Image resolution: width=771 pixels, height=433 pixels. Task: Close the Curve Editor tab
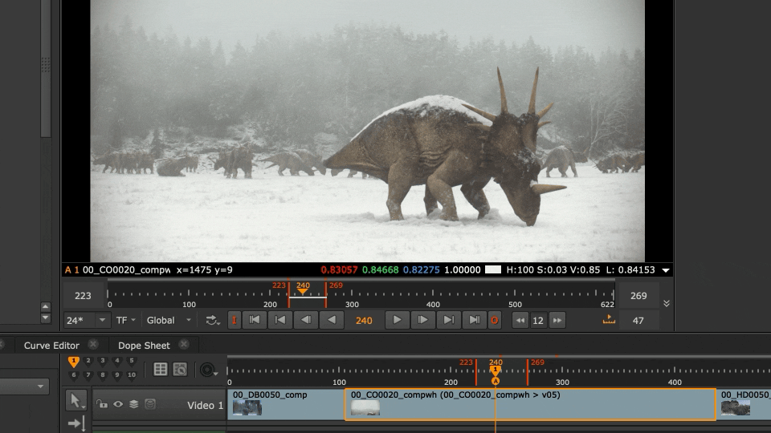(93, 344)
